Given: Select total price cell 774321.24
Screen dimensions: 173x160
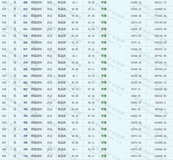Looking at the screenshot, I should click(160, 16).
